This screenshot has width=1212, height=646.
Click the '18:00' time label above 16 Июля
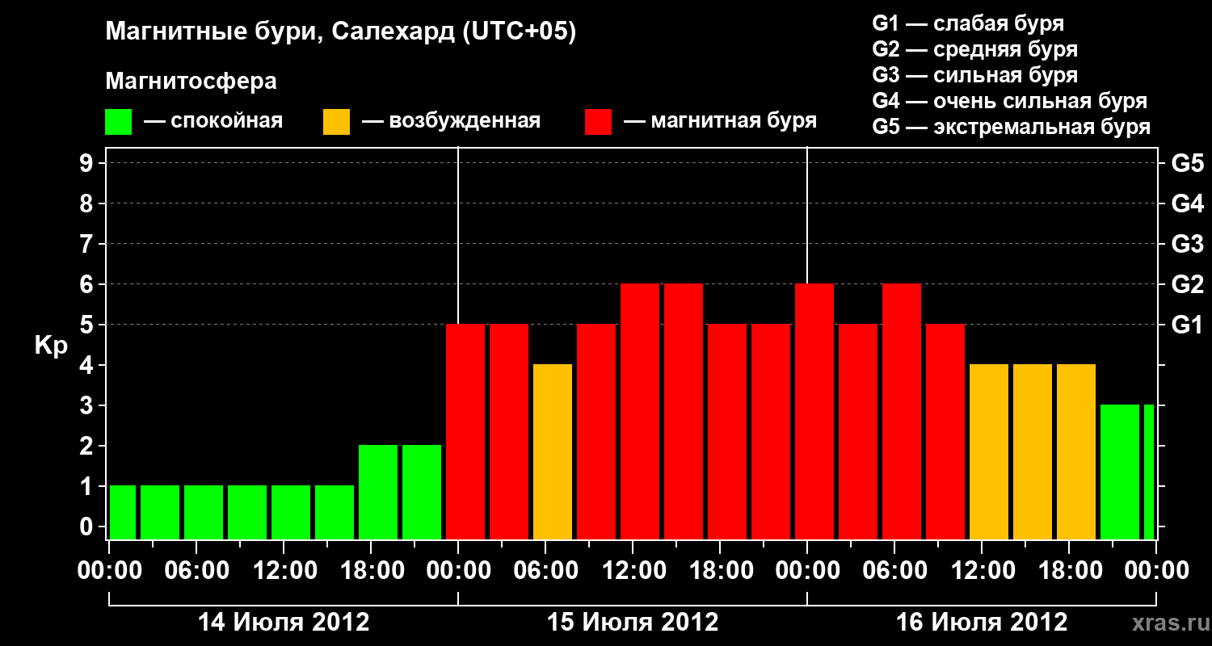coord(1069,571)
